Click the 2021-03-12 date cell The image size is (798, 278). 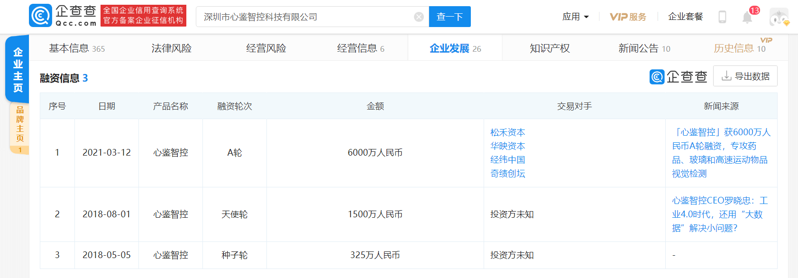point(107,153)
